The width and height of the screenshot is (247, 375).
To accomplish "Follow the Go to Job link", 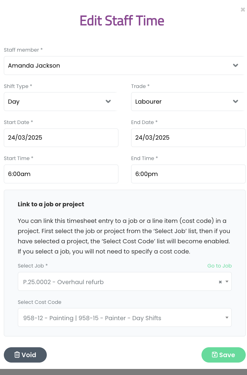I will [x=219, y=266].
